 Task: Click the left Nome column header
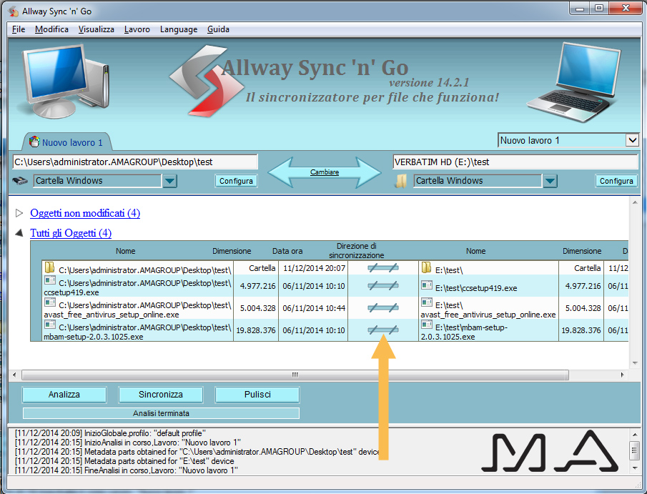[x=125, y=251]
